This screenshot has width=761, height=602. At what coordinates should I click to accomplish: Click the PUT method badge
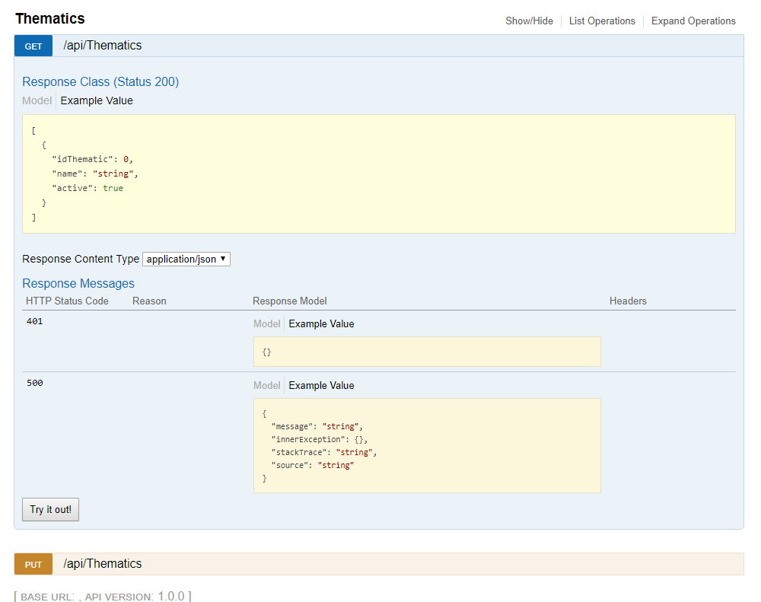(33, 564)
